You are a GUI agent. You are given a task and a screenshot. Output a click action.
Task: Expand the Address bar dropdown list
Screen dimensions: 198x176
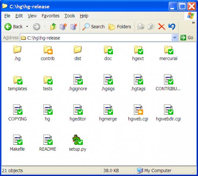pos(175,38)
